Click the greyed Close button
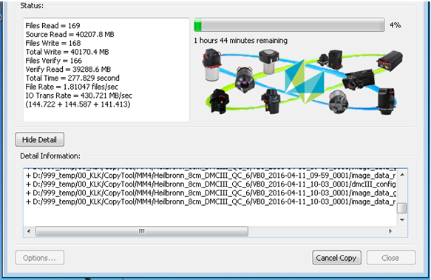The width and height of the screenshot is (431, 280). pos(390,258)
